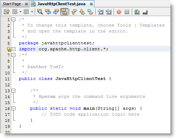Click the Find Selection magnifier icon
This screenshot has width=176, height=139.
[40, 12]
